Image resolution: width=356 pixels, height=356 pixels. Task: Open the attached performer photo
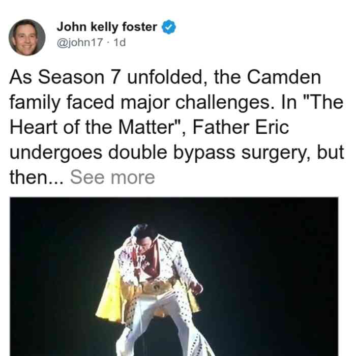(174, 276)
